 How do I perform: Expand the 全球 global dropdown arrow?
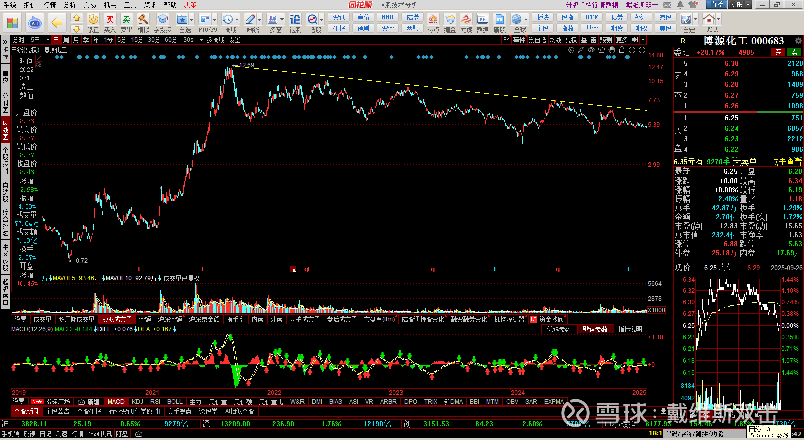click(x=526, y=20)
